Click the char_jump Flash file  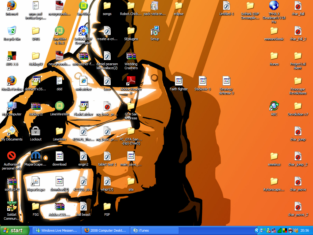coord(298,131)
